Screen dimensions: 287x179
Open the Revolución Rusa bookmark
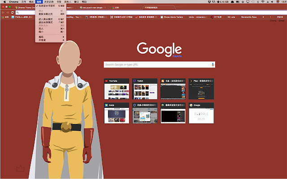(247, 17)
